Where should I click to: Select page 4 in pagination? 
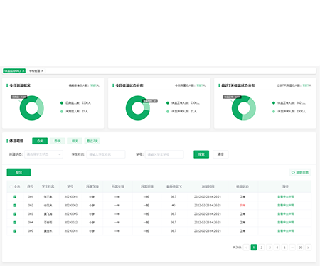click(x=277, y=248)
